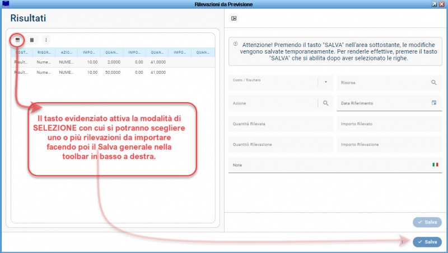Click the Attenzione warning info icon
The height and width of the screenshot is (253, 448).
pos(235,44)
